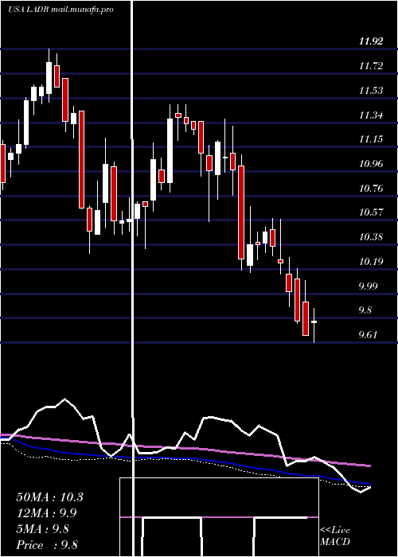Click the 11.34 price axis label
This screenshot has height=557, width=398.
pos(371,115)
